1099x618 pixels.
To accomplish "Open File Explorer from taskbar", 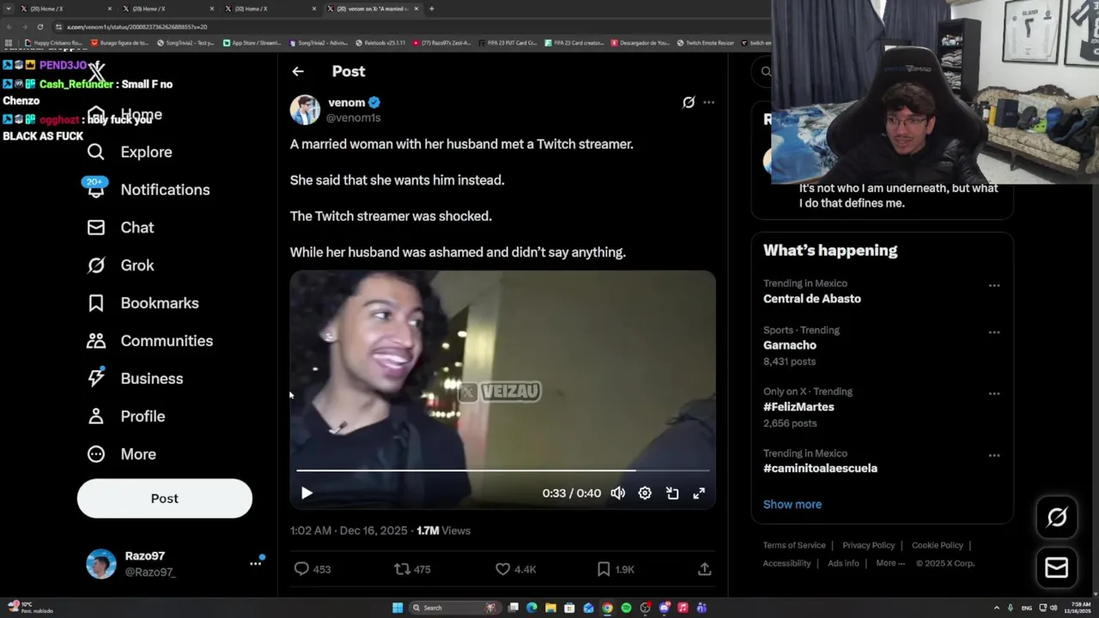I will click(x=550, y=608).
